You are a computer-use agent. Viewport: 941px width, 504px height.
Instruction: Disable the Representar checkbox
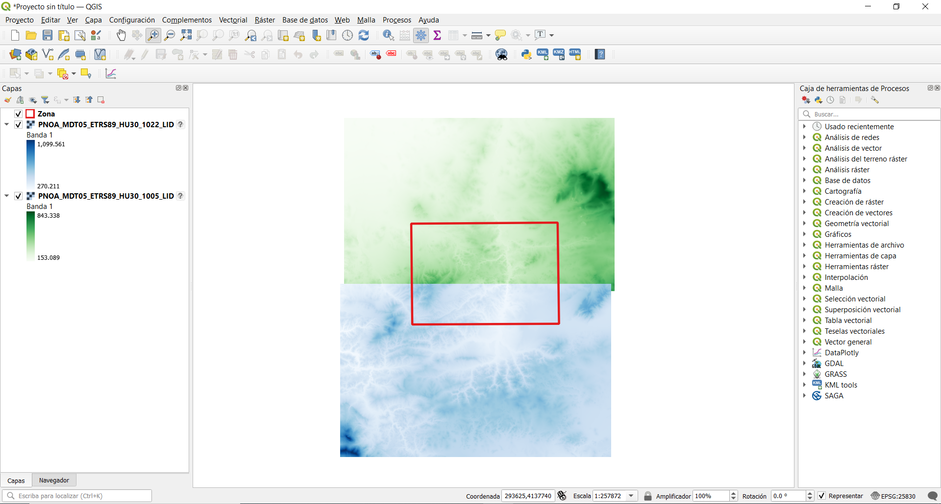[822, 496]
